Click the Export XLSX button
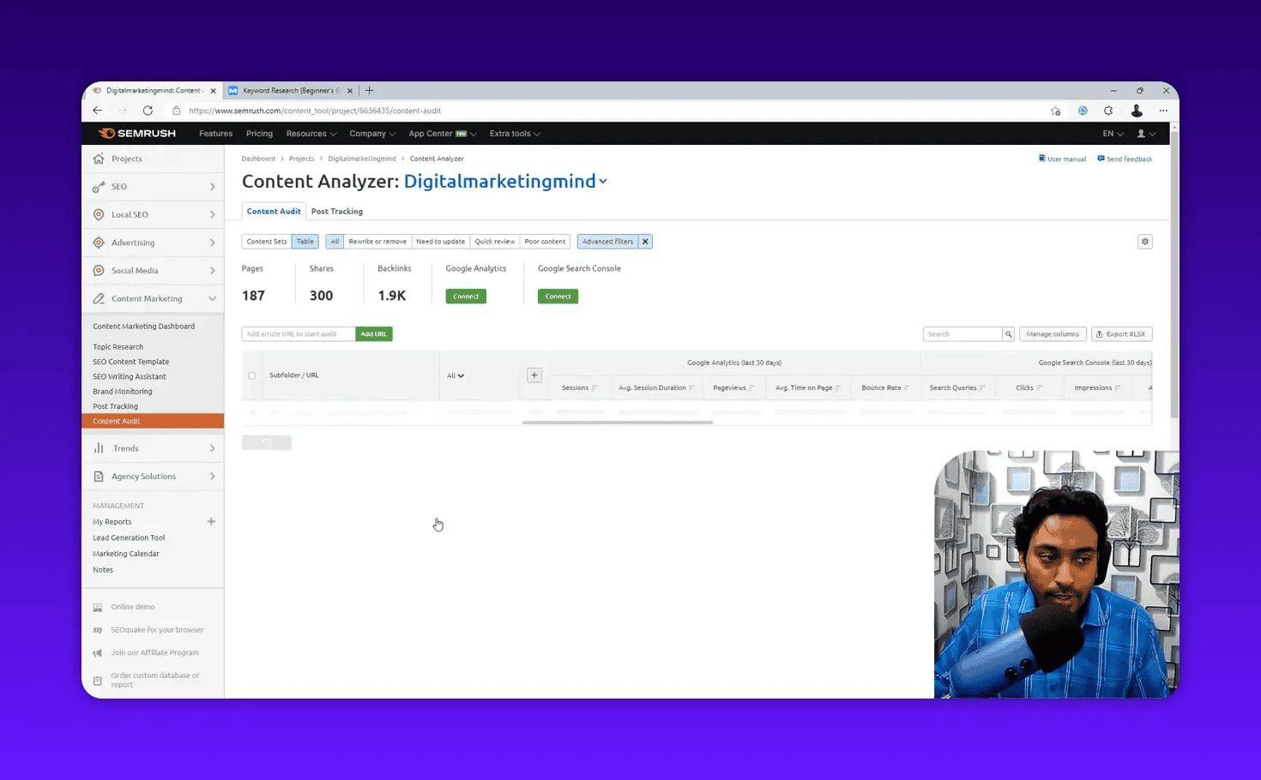 tap(1121, 333)
